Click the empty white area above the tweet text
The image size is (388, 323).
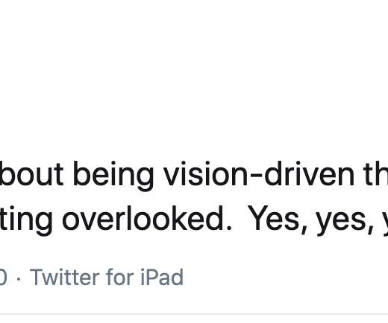[194, 74]
